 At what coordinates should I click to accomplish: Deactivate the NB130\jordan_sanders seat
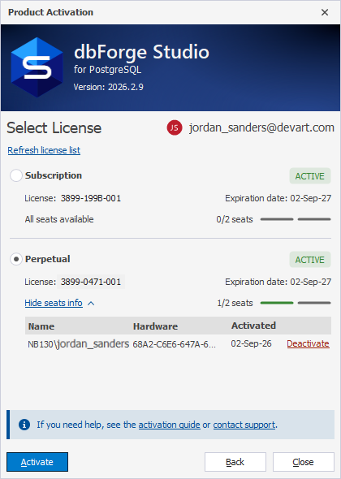coord(308,343)
